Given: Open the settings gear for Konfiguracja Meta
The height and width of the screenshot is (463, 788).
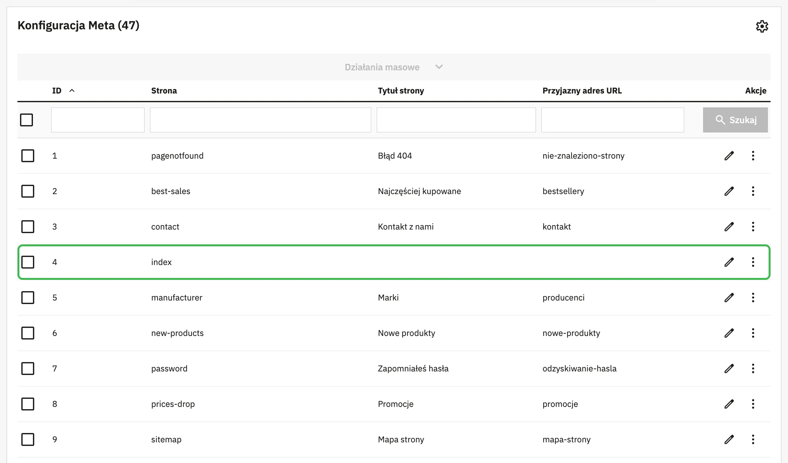Looking at the screenshot, I should [x=762, y=26].
